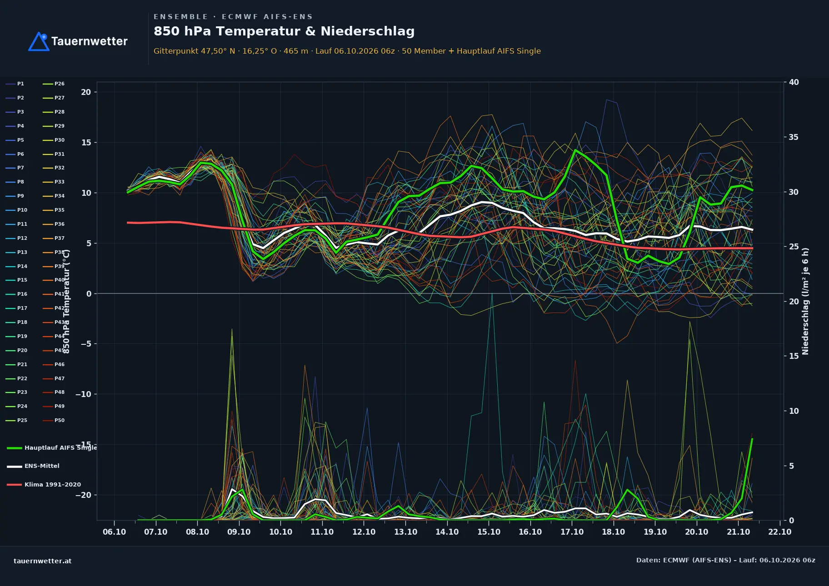Toggle Hauptlauf AIFS Single legend item
The image size is (829, 586).
52,447
